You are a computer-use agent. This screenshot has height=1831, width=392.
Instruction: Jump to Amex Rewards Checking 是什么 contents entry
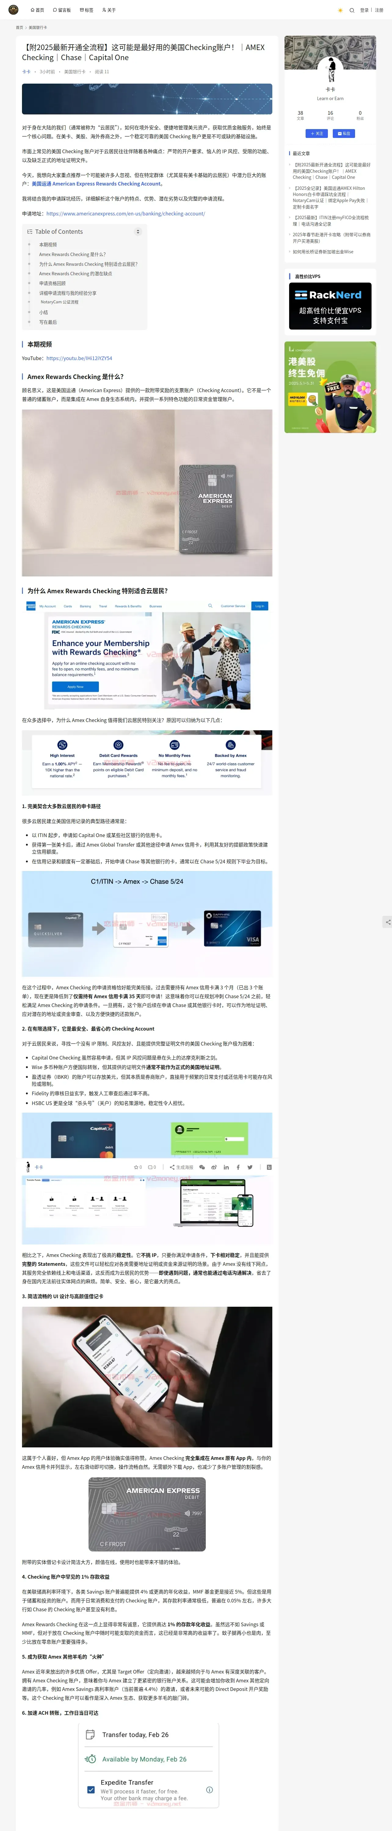(73, 255)
